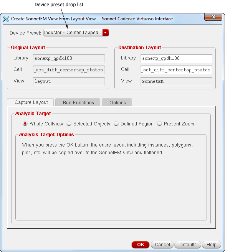
Task: Choose the Selected Objects radio option
Action: [69, 124]
